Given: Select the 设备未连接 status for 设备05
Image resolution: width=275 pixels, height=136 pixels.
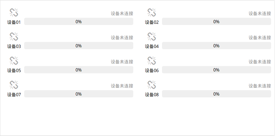Looking at the screenshot, I should (x=122, y=62).
